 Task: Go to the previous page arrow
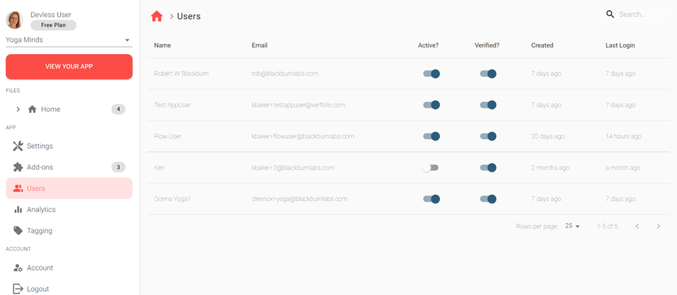click(x=637, y=226)
